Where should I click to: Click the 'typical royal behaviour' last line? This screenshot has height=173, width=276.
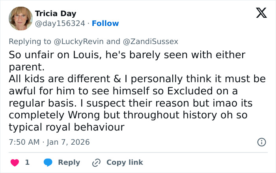click(66, 127)
